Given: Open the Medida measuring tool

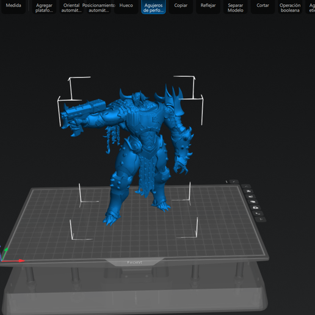Looking at the screenshot, I should pos(13,7).
